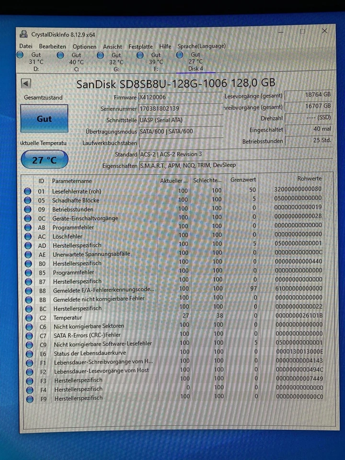Click the Schnittstelle field UASP (Serial ATA)
This screenshot has height=460, width=345.
click(181, 120)
